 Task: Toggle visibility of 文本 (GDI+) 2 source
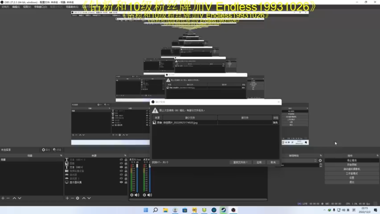click(121, 160)
